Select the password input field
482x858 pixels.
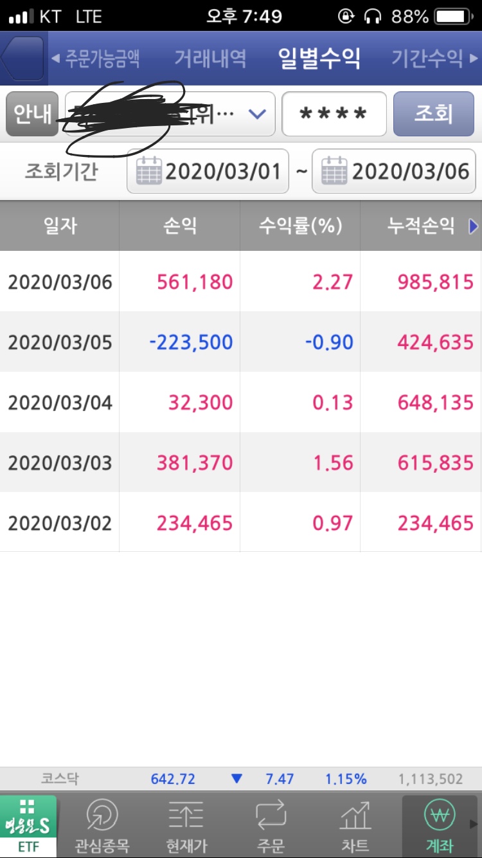click(334, 114)
